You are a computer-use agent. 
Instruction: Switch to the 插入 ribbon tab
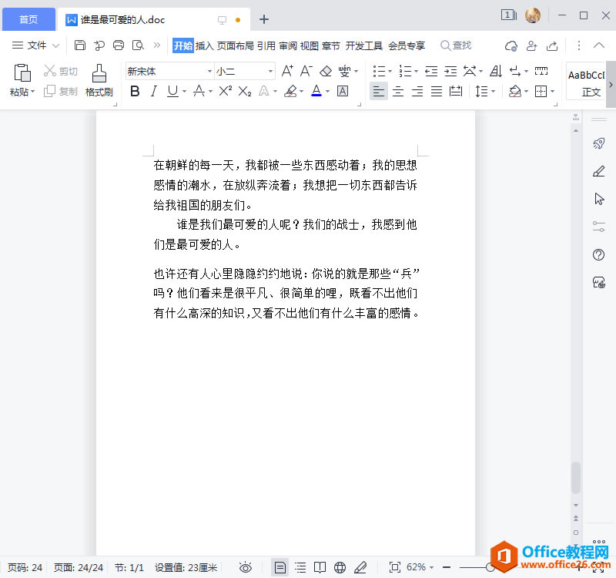pyautogui.click(x=203, y=45)
